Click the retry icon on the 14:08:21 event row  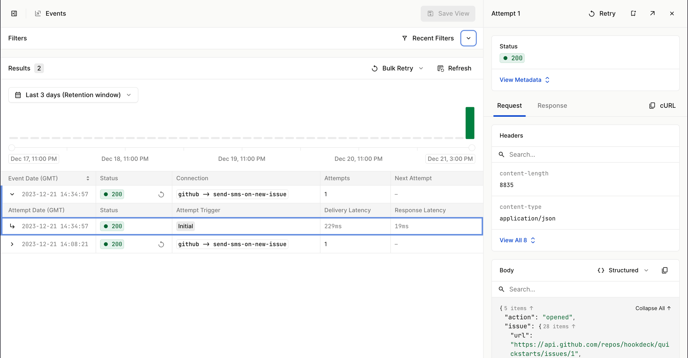pyautogui.click(x=161, y=244)
